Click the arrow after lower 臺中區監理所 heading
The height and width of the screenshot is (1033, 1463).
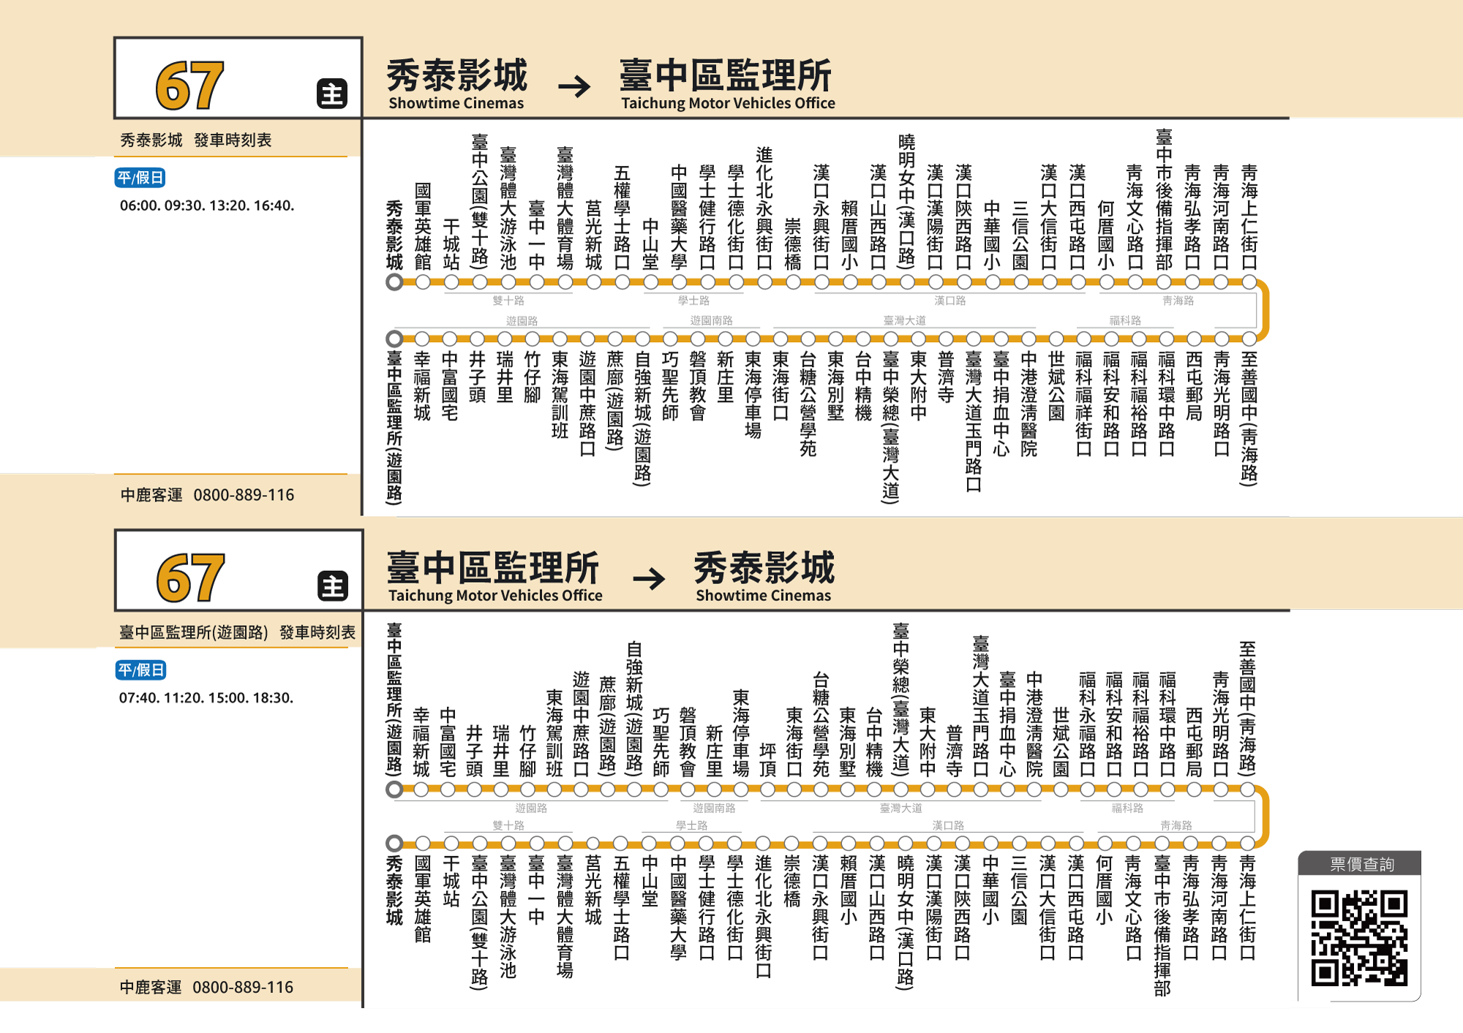(x=649, y=579)
